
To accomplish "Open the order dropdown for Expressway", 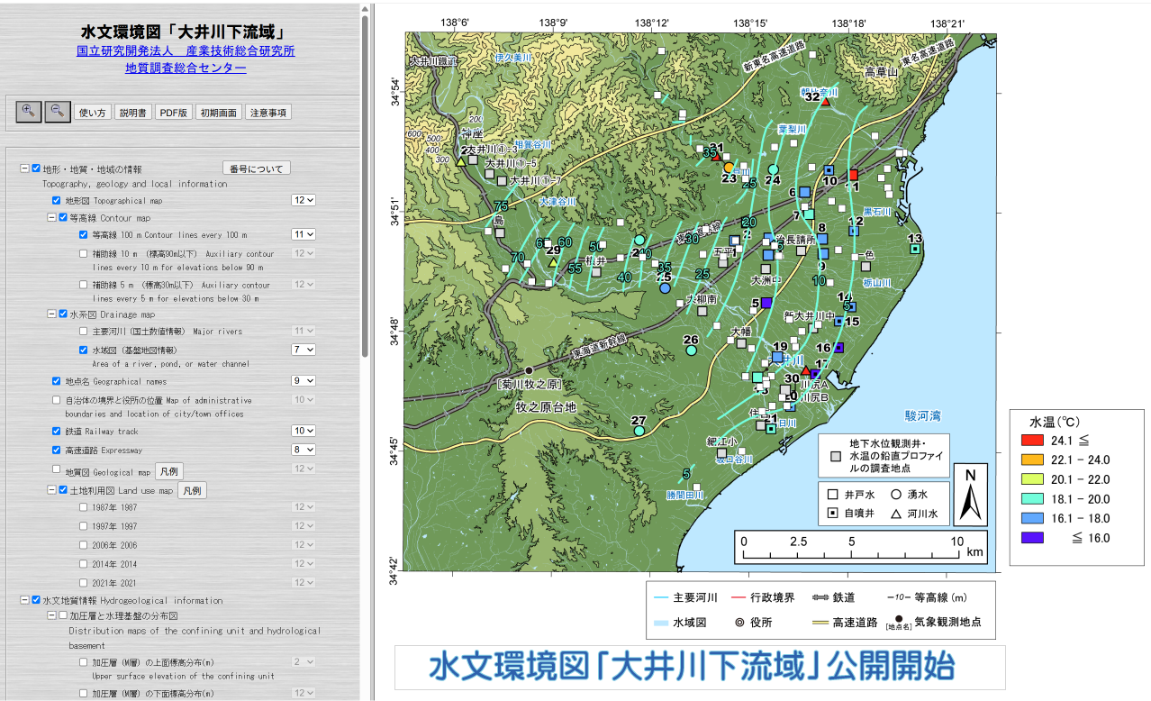I will 304,450.
